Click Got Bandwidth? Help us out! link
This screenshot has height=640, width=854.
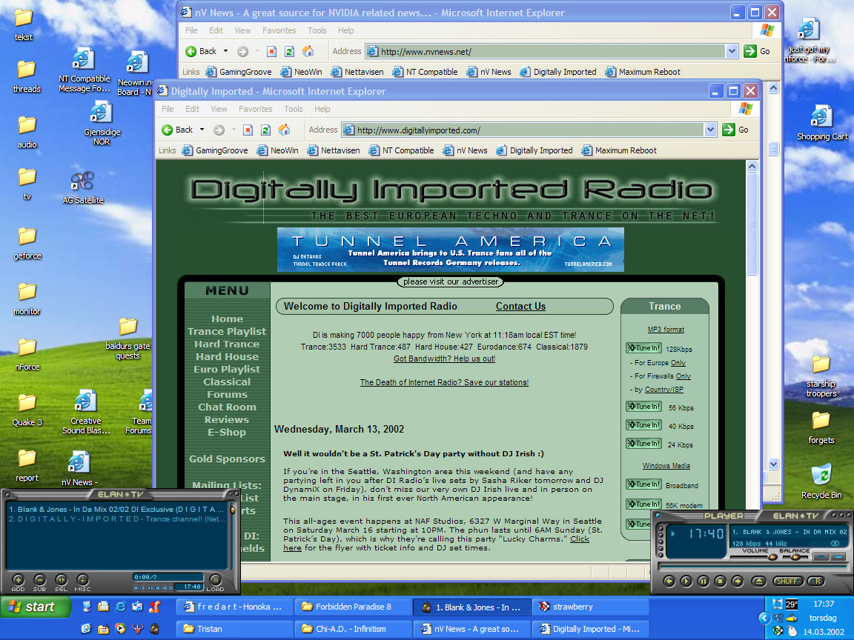[445, 359]
